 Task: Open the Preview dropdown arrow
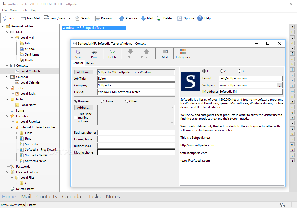[x=116, y=18]
